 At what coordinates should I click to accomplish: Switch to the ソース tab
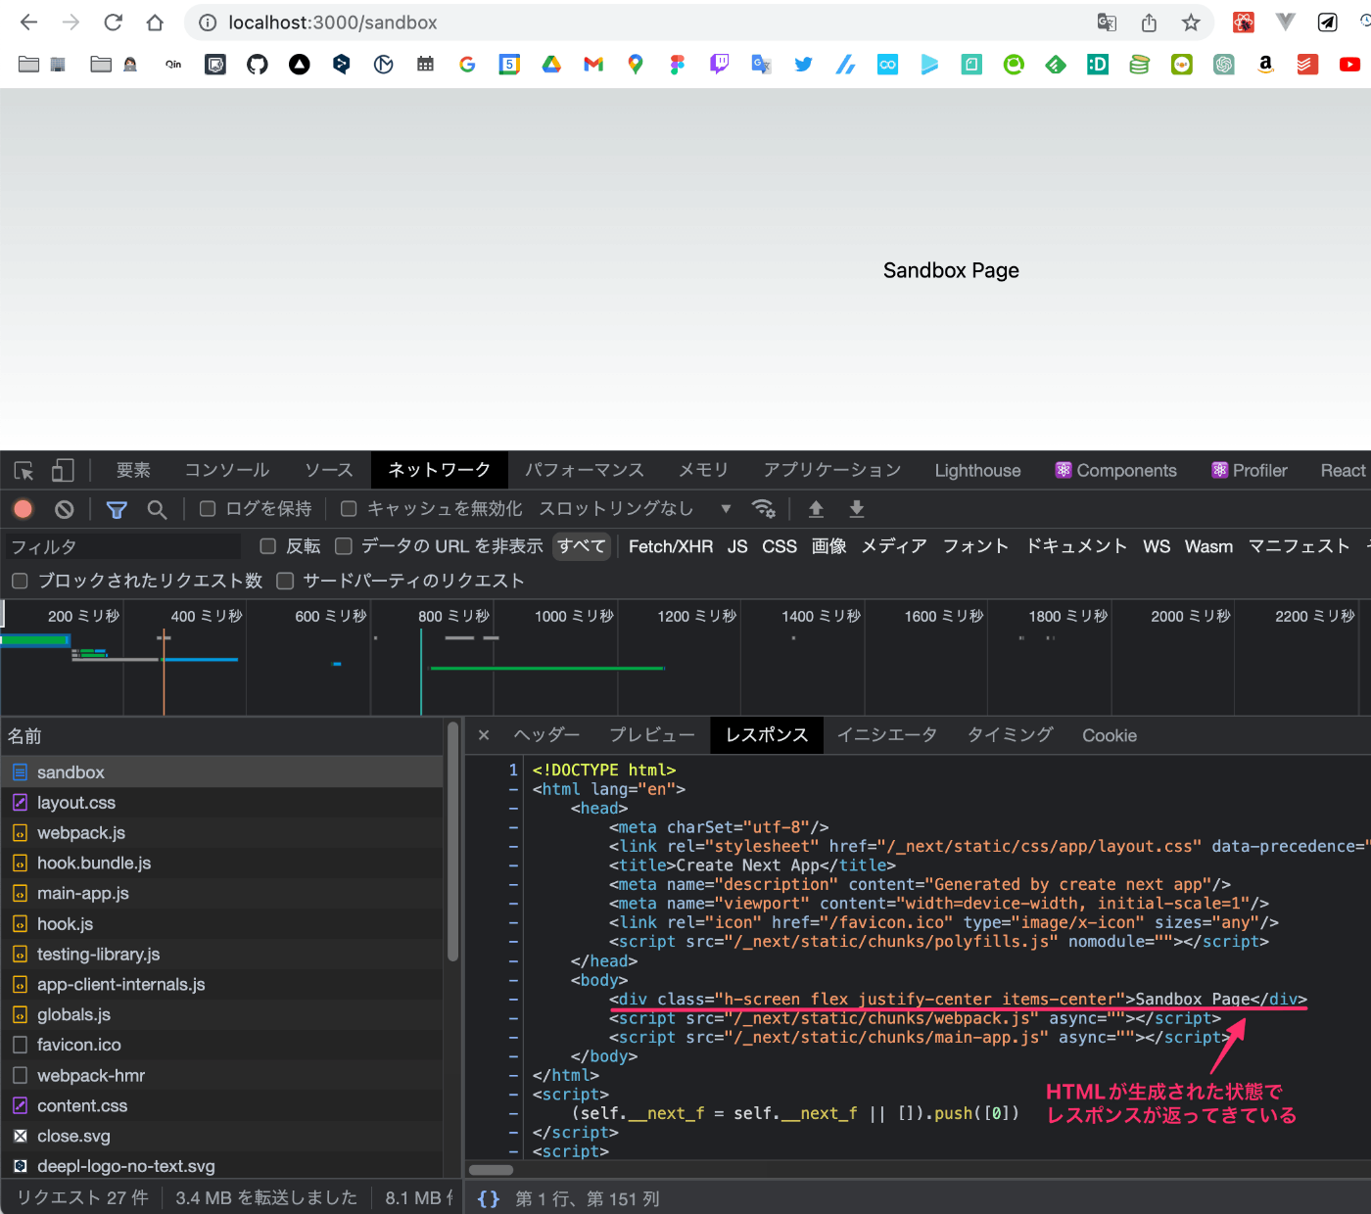click(329, 471)
